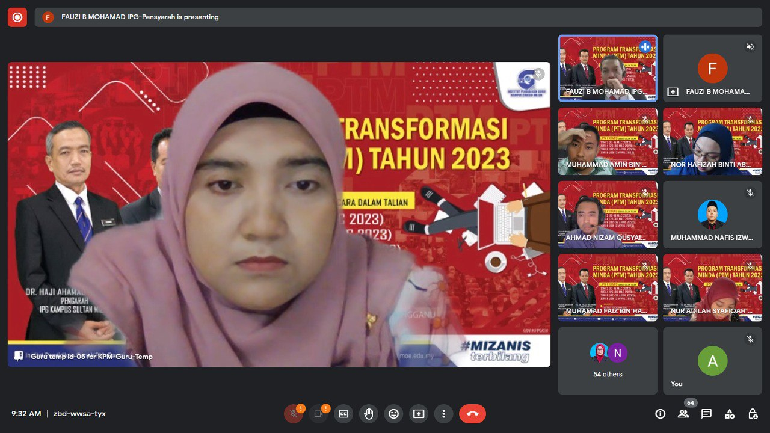Click the participant count badge 64
Image resolution: width=770 pixels, height=433 pixels.
(690, 403)
